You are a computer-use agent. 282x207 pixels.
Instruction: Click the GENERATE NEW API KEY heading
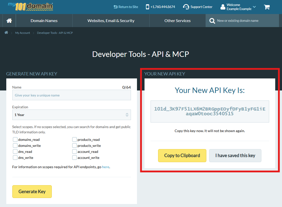coord(32,74)
